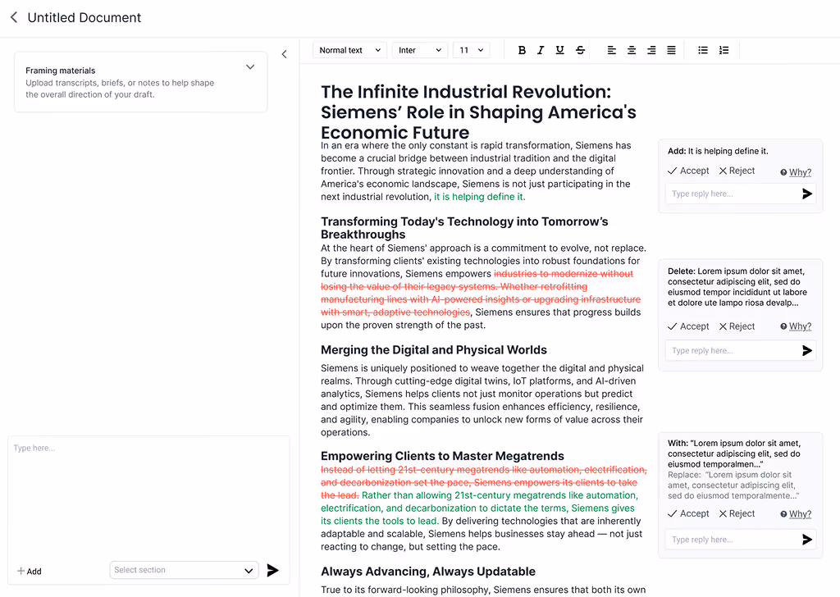This screenshot has width=840, height=597.
Task: Reject the 'With:' replace suggestion
Action: [737, 514]
